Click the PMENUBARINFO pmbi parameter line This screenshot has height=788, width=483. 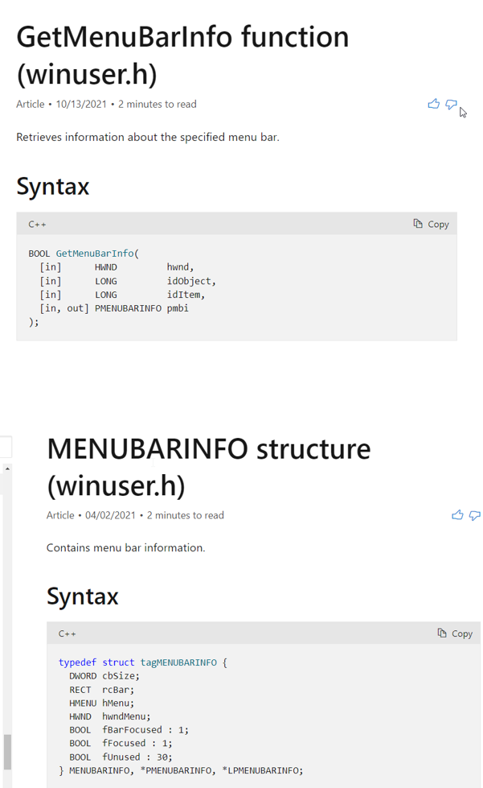coord(114,308)
